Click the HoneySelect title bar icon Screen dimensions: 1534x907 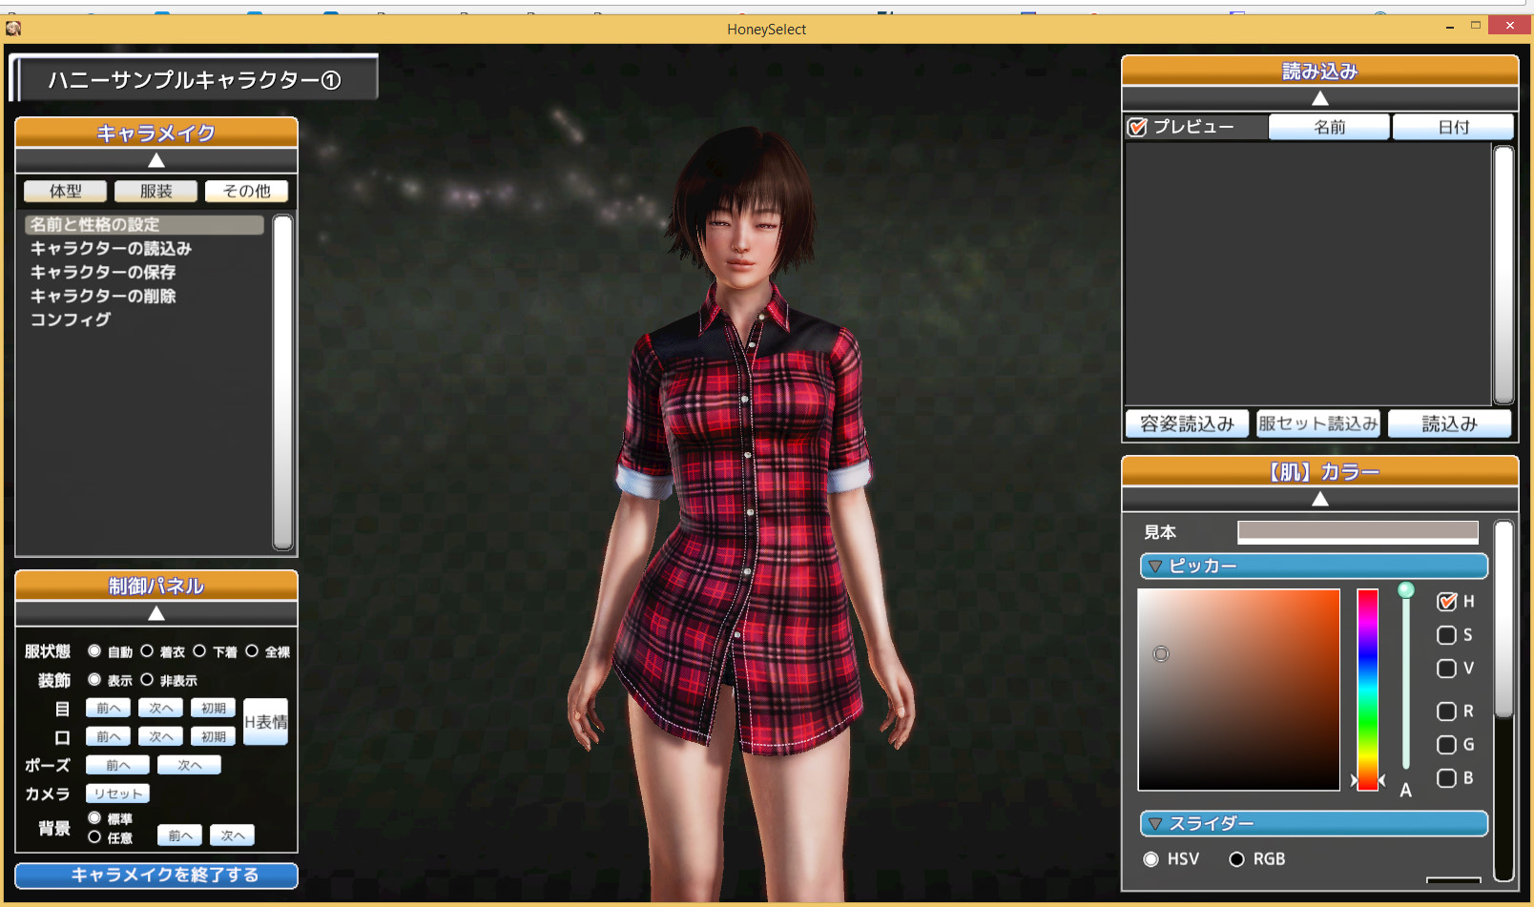click(x=13, y=29)
